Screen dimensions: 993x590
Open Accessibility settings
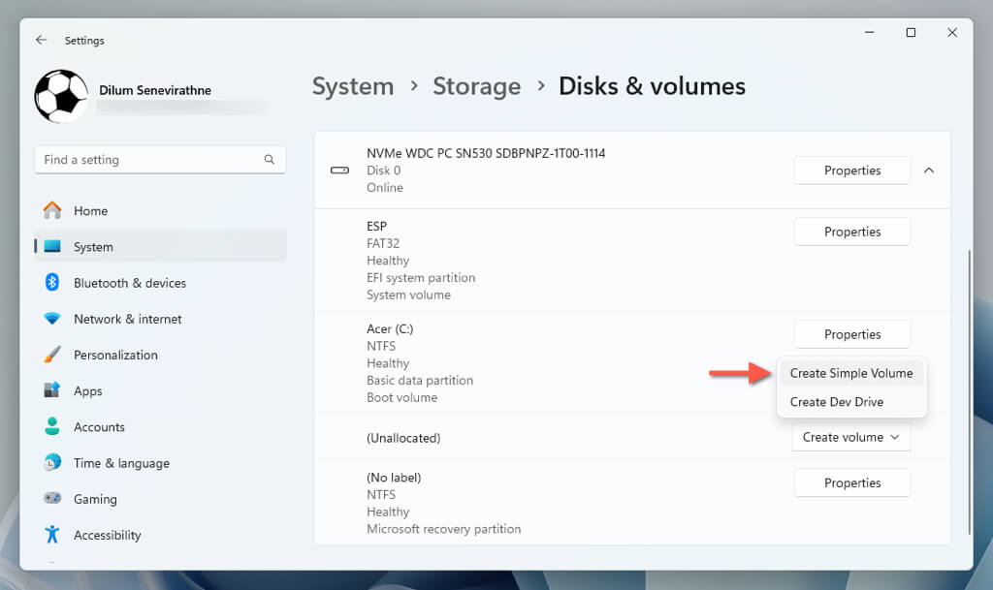[107, 535]
